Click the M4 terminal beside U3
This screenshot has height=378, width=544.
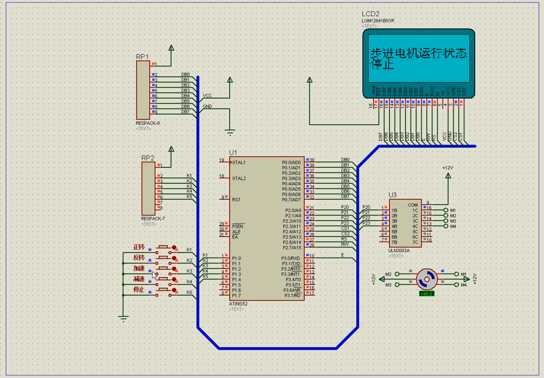tap(446, 226)
